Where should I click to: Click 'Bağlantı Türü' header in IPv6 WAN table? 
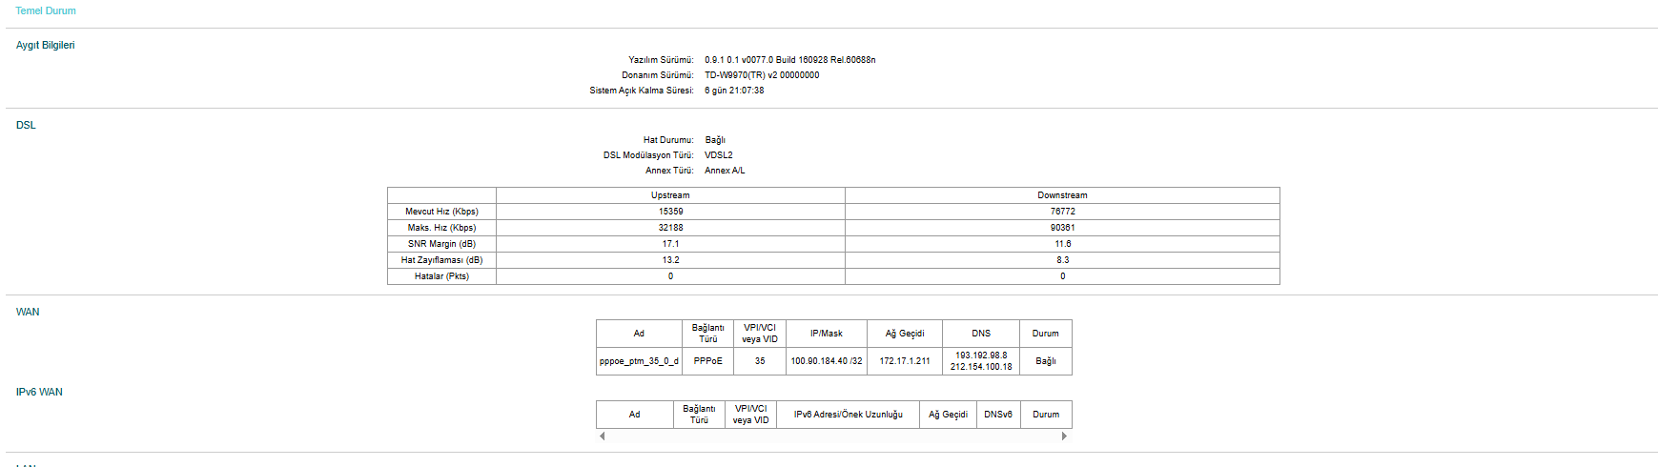point(699,415)
